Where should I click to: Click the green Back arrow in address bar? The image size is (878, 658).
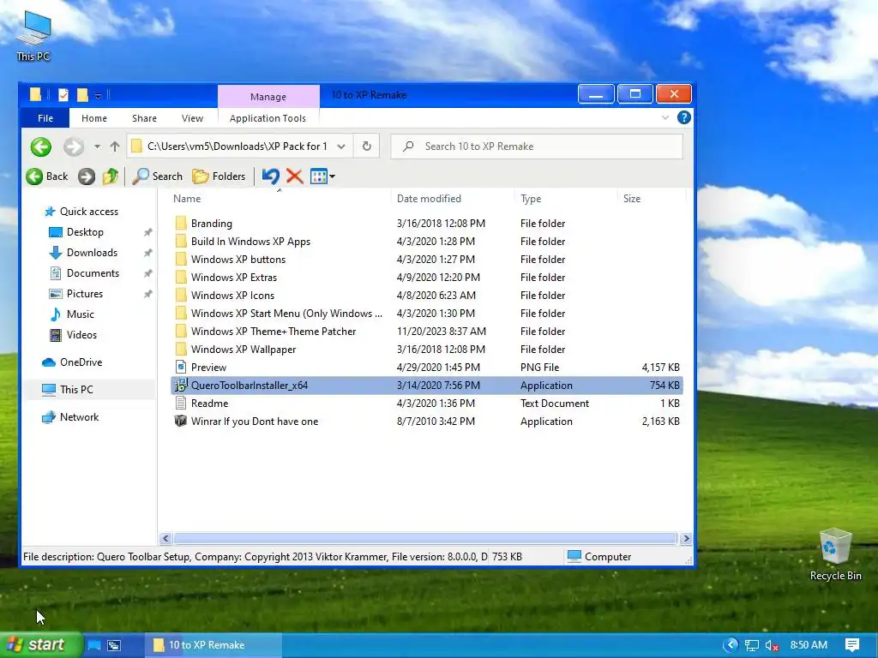41,147
